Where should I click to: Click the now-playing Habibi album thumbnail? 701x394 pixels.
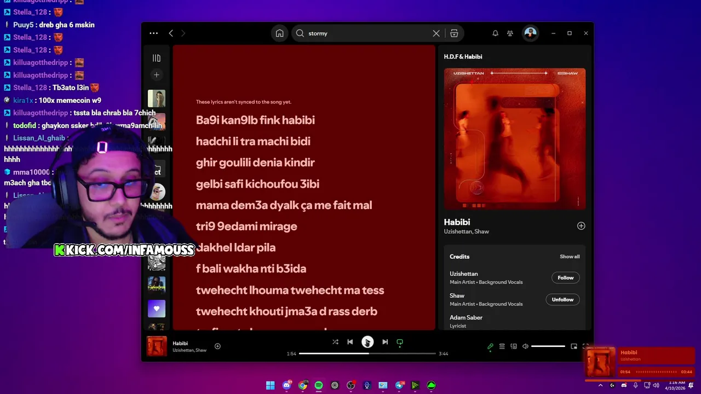(157, 346)
